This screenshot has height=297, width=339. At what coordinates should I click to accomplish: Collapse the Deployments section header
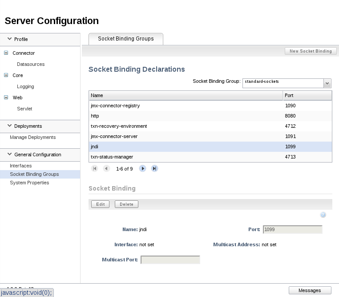tap(9, 126)
